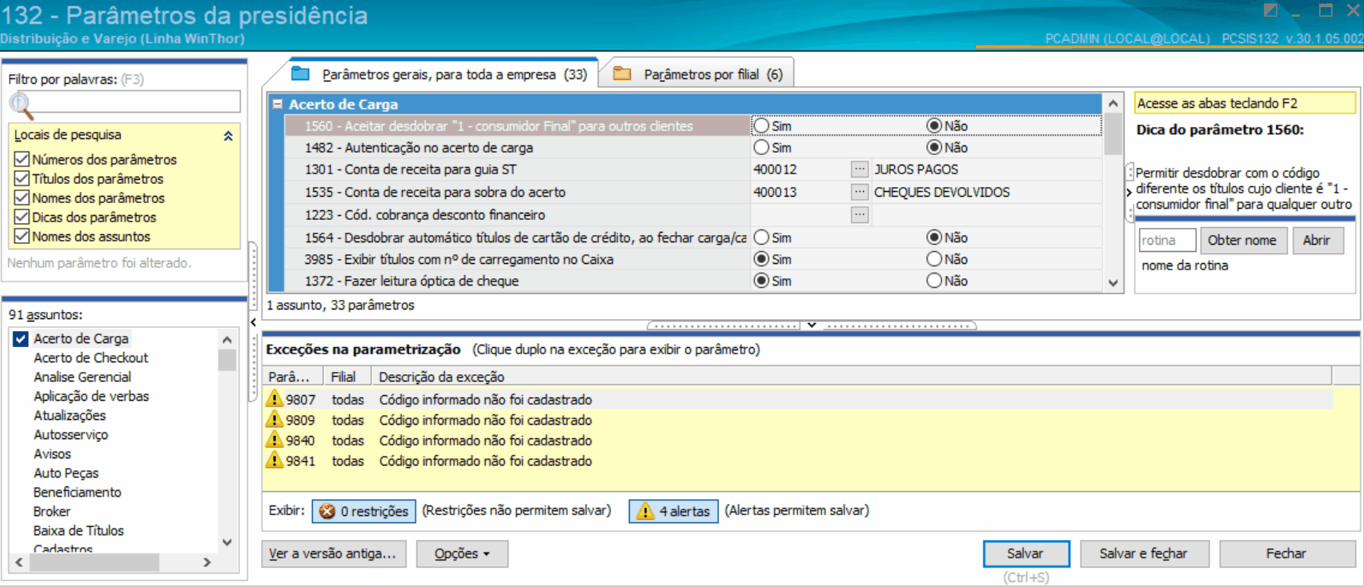The width and height of the screenshot is (1364, 587).
Task: Switch to Parâmetros gerais, para toda a empresa tab
Action: pos(439,74)
